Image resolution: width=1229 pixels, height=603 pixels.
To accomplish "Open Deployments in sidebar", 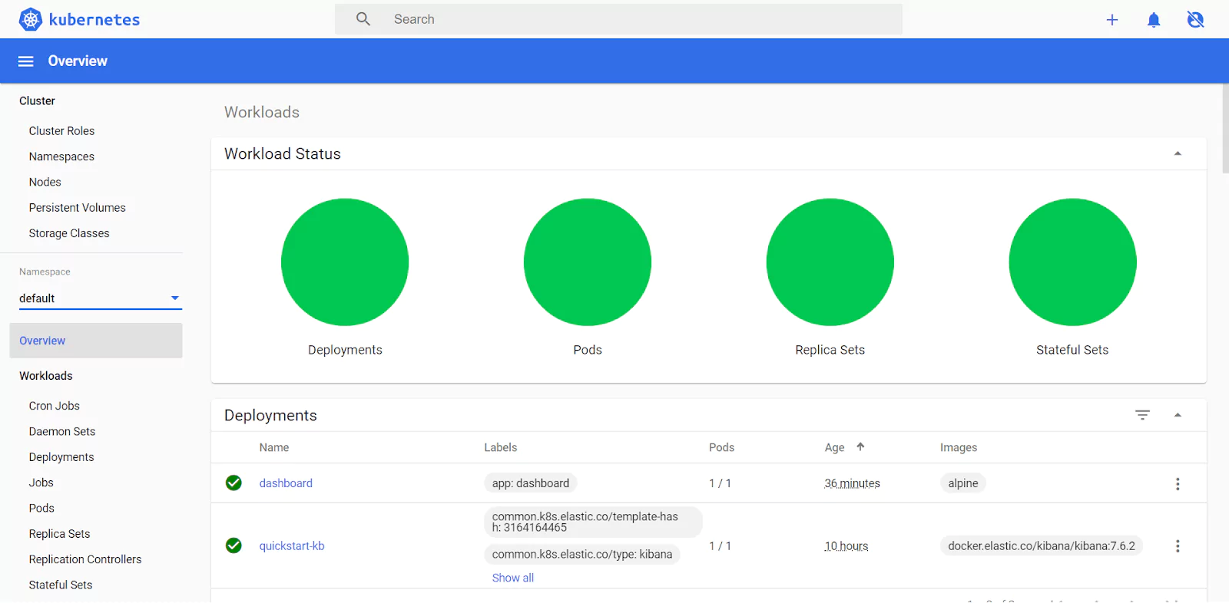I will coord(61,457).
